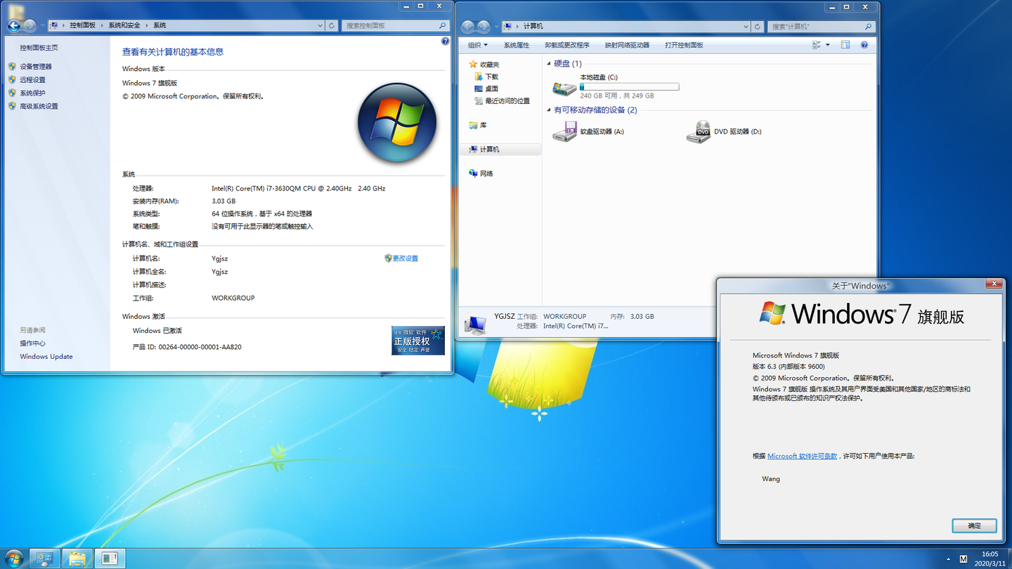This screenshot has width=1012, height=569.
Task: Click 系统属性 in Explorer toolbar
Action: click(516, 45)
